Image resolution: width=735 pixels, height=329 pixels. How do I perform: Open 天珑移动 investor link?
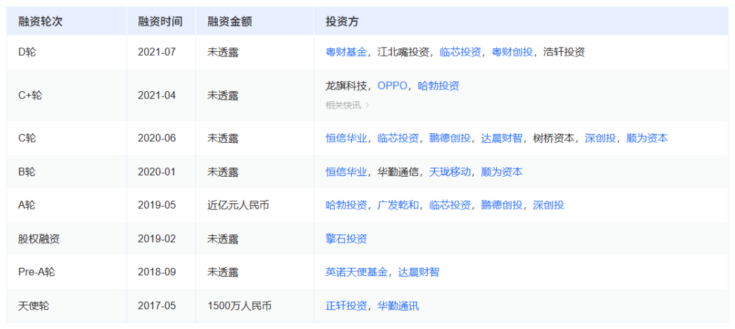point(450,172)
